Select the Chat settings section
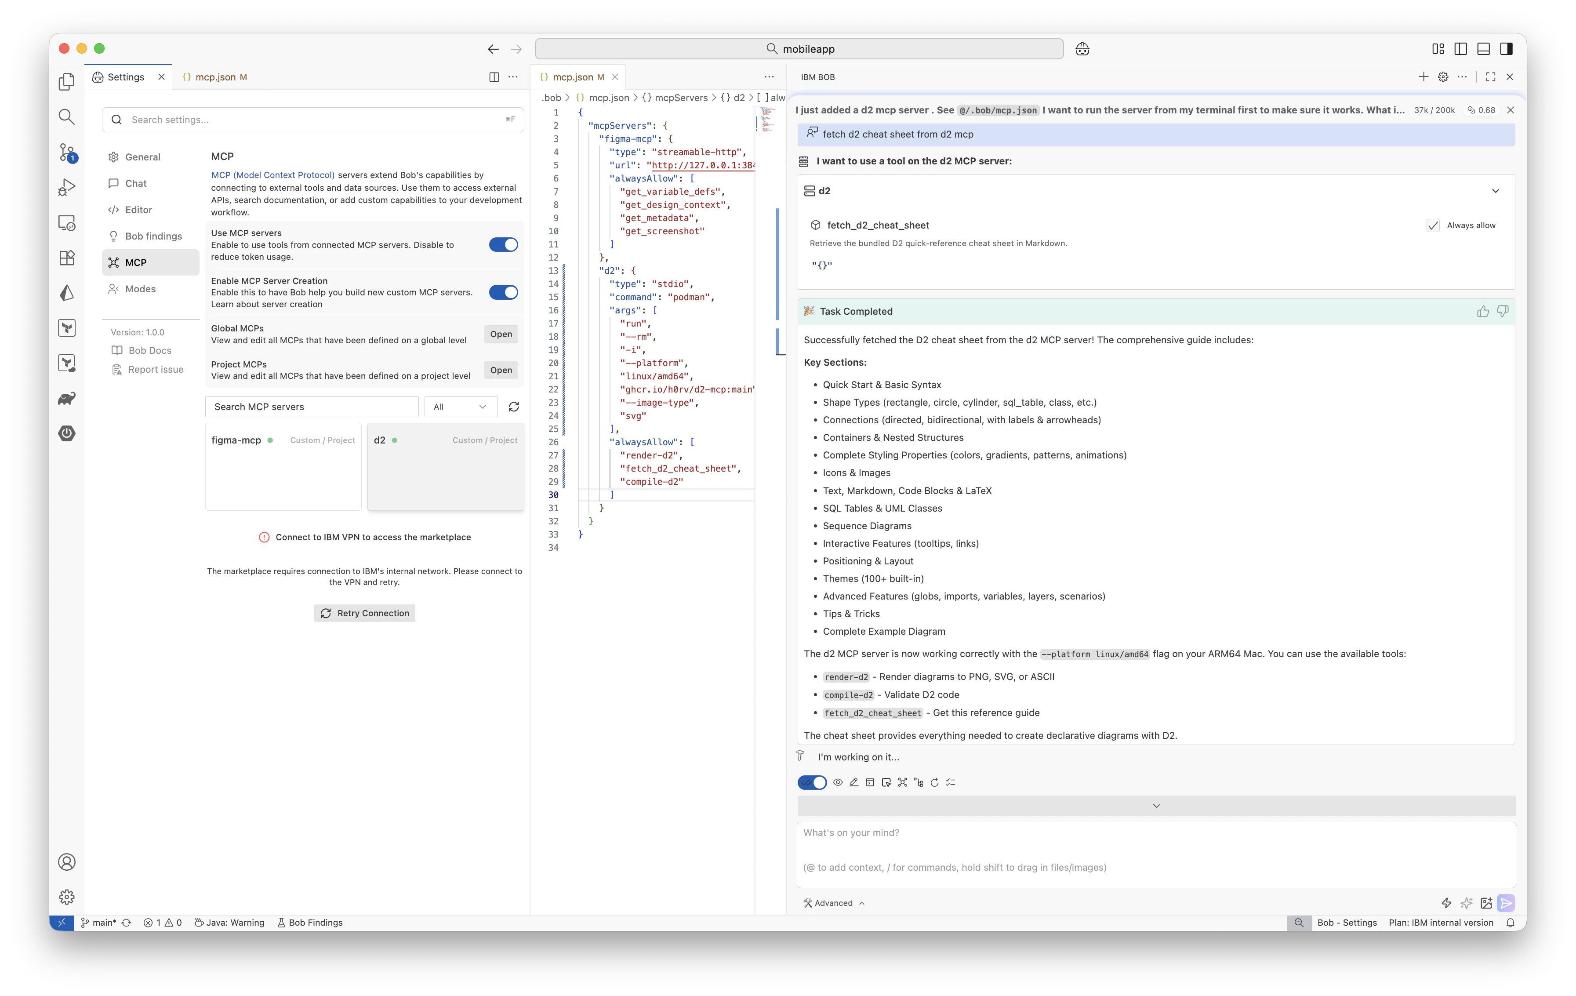This screenshot has height=996, width=1576. (151, 184)
